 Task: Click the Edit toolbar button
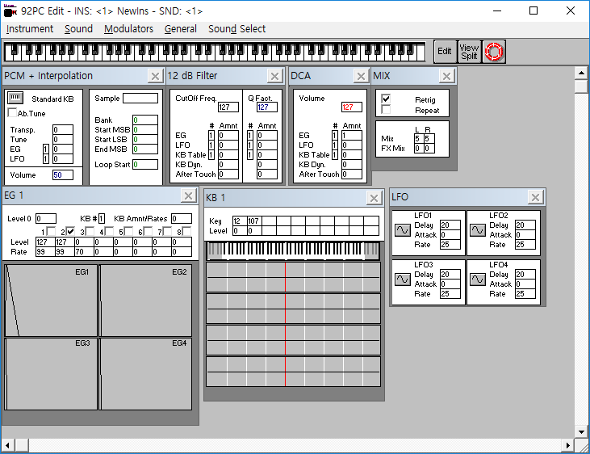tap(445, 51)
